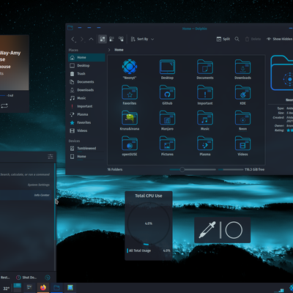Select the Desktop folder icon
293x293 pixels.
pos(167,67)
